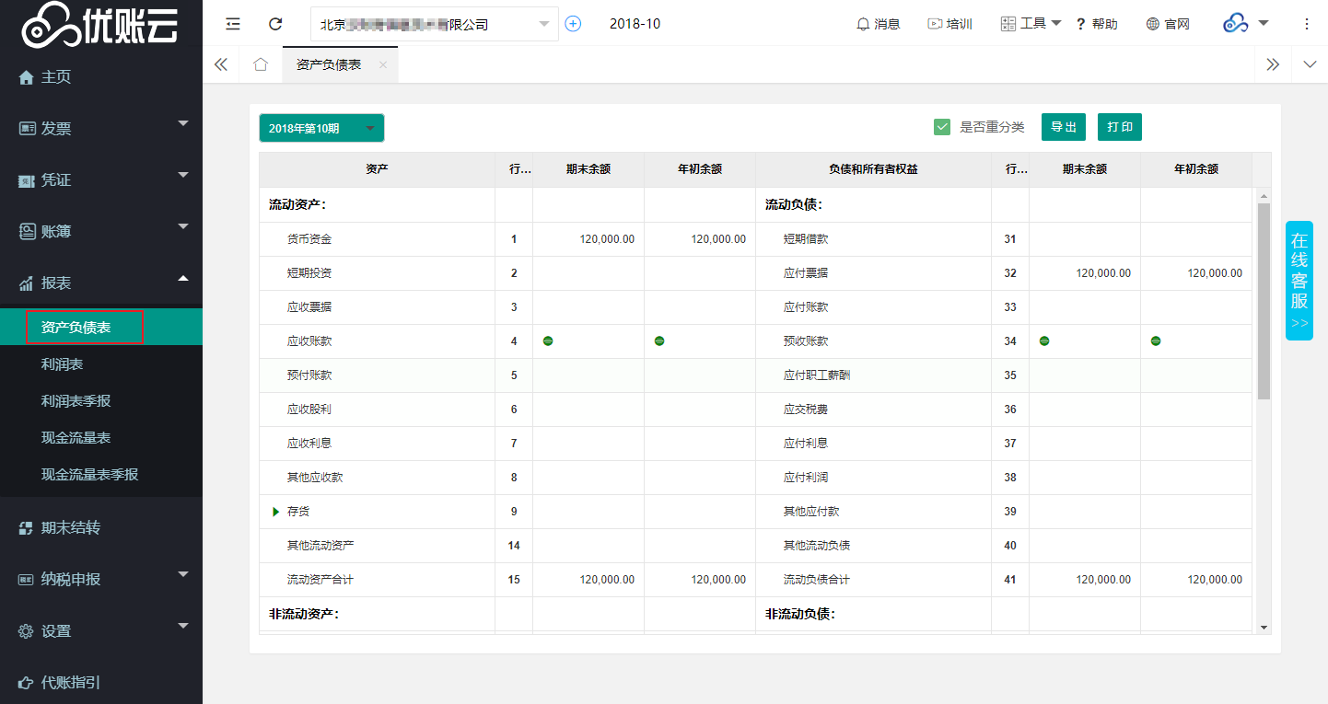Collapse the sidebar menu toggle icon
Image resolution: width=1328 pixels, height=704 pixels.
233,24
